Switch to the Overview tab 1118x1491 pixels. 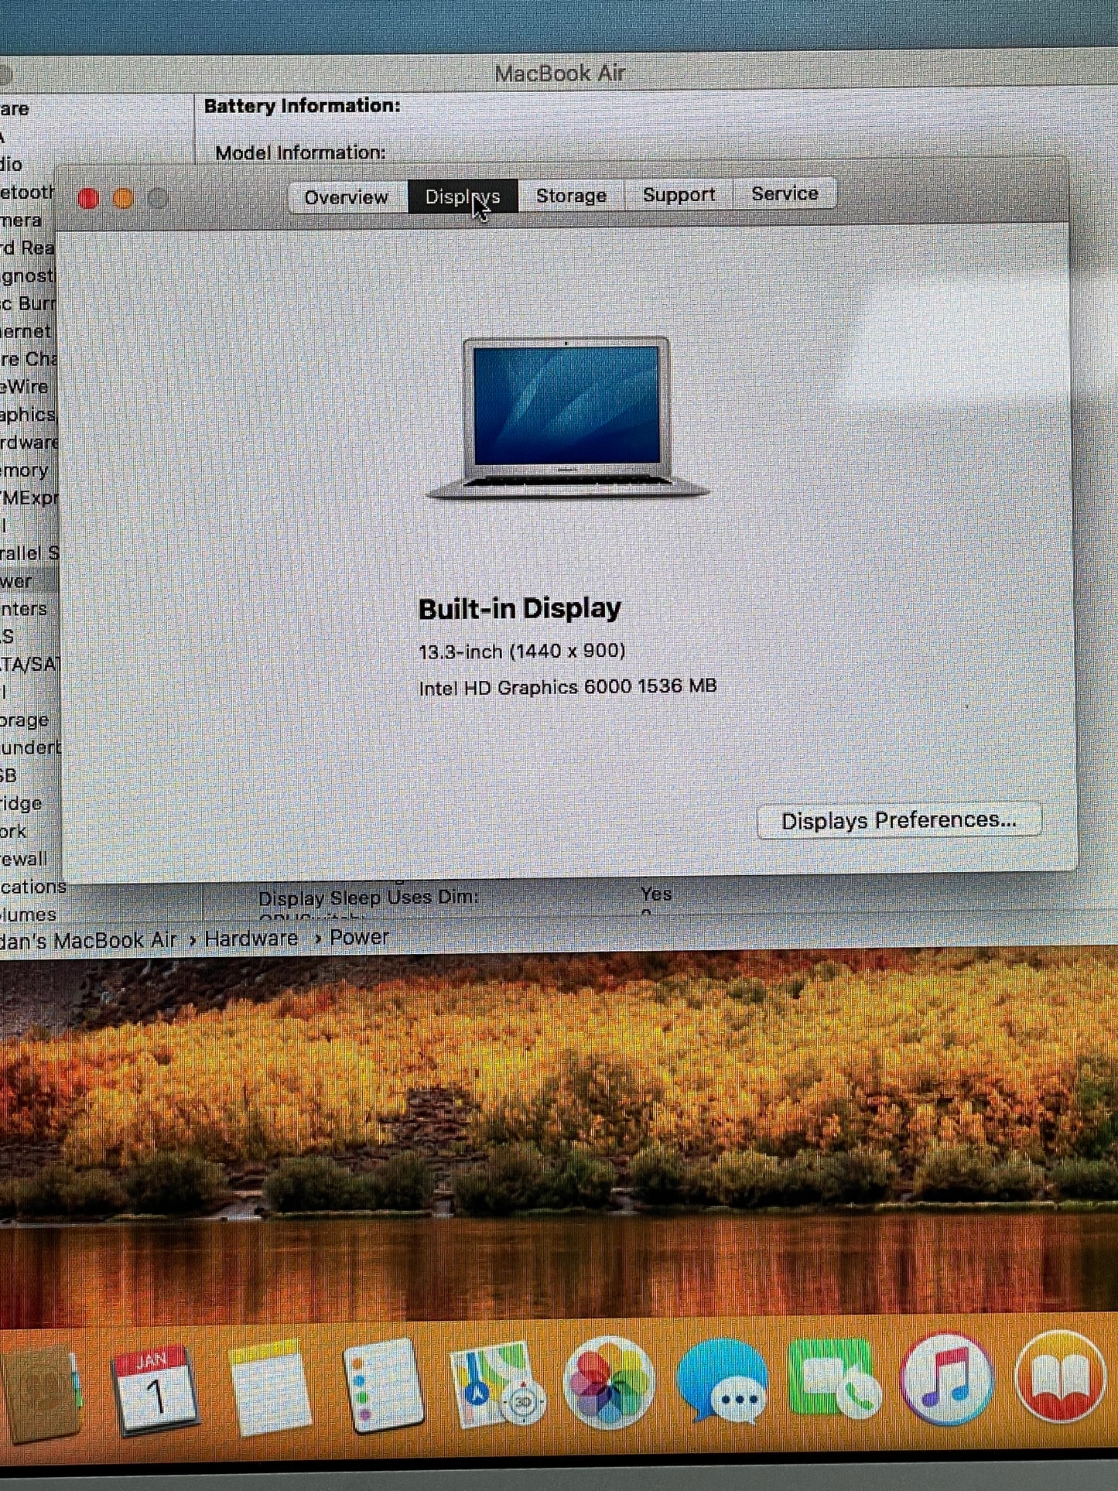[347, 197]
